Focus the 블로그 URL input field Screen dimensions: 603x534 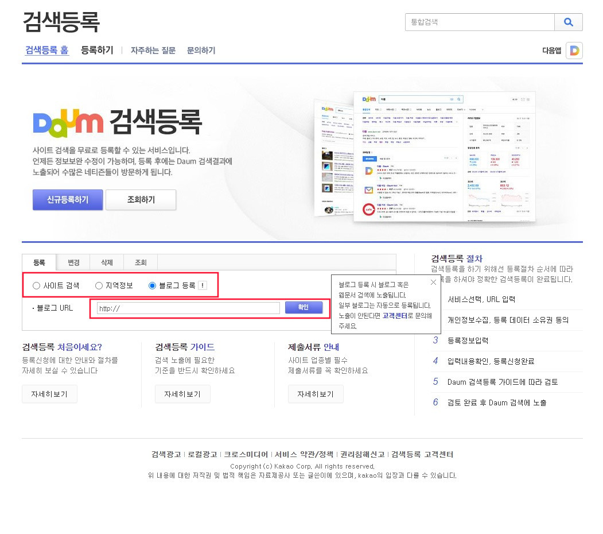coord(188,308)
